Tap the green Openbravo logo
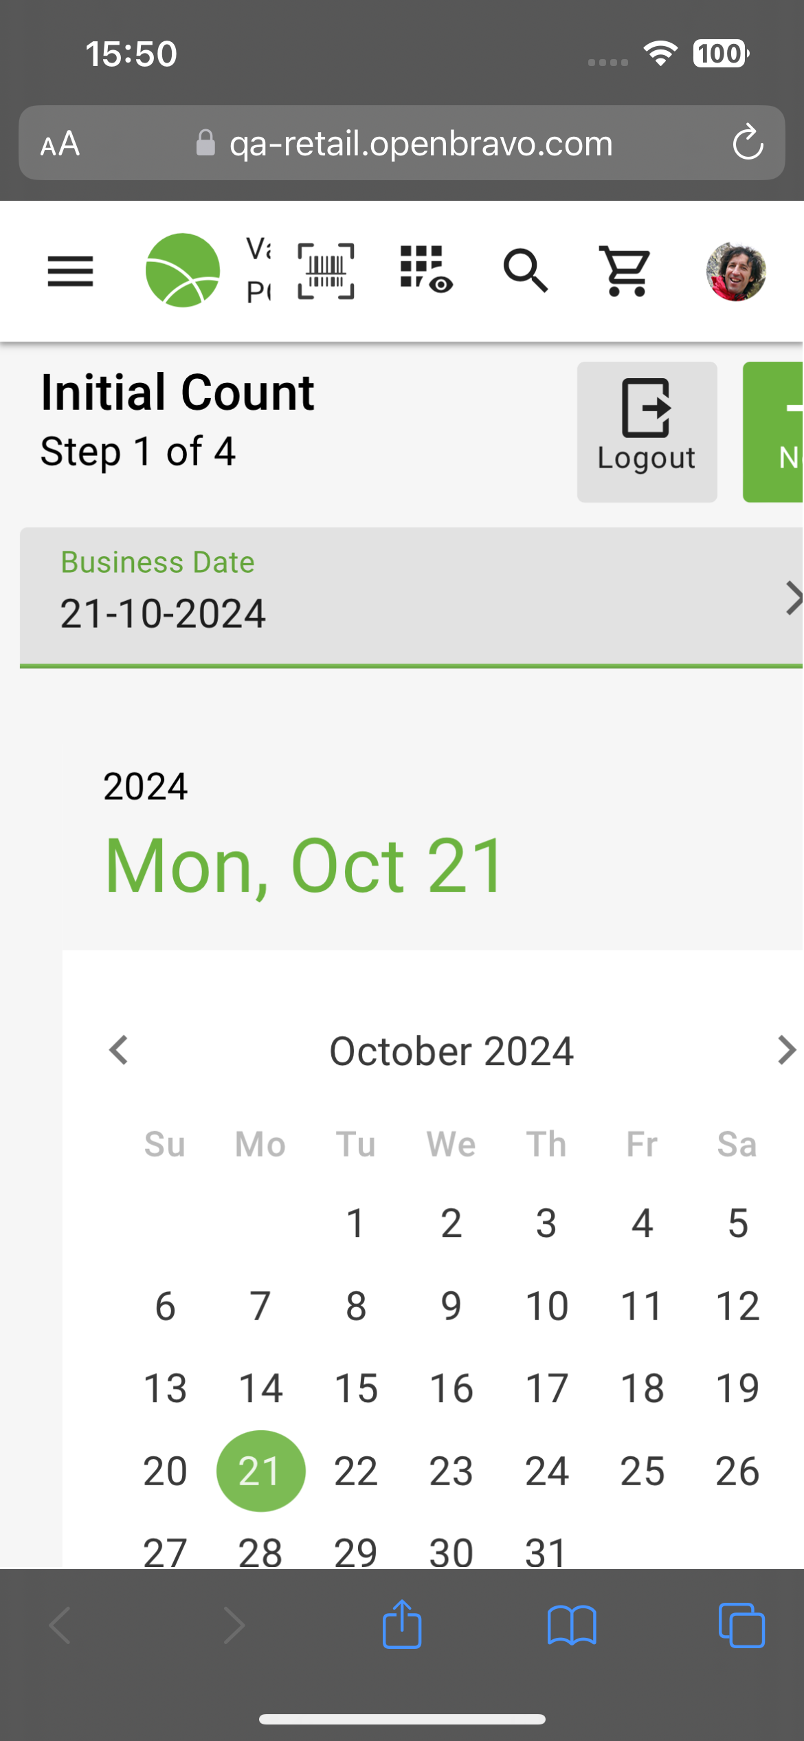Screen dimensions: 804x1741 [183, 270]
